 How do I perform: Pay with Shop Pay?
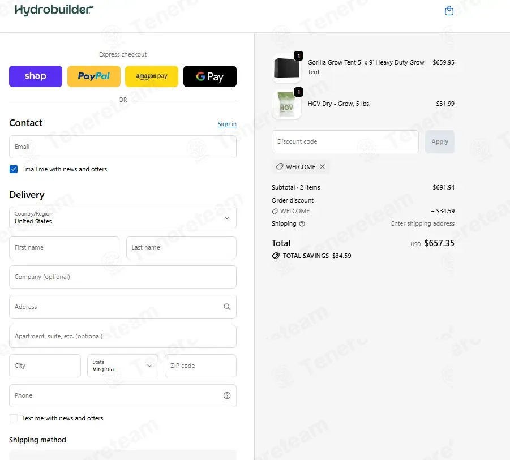pyautogui.click(x=36, y=76)
